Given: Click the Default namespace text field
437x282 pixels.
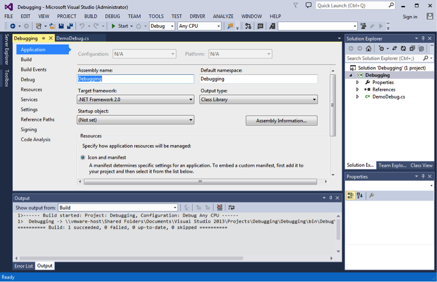Looking at the screenshot, I should tap(259, 79).
